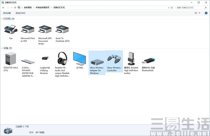Click the refresh button beside address bar
This screenshot has height=136, width=210.
point(172,7)
